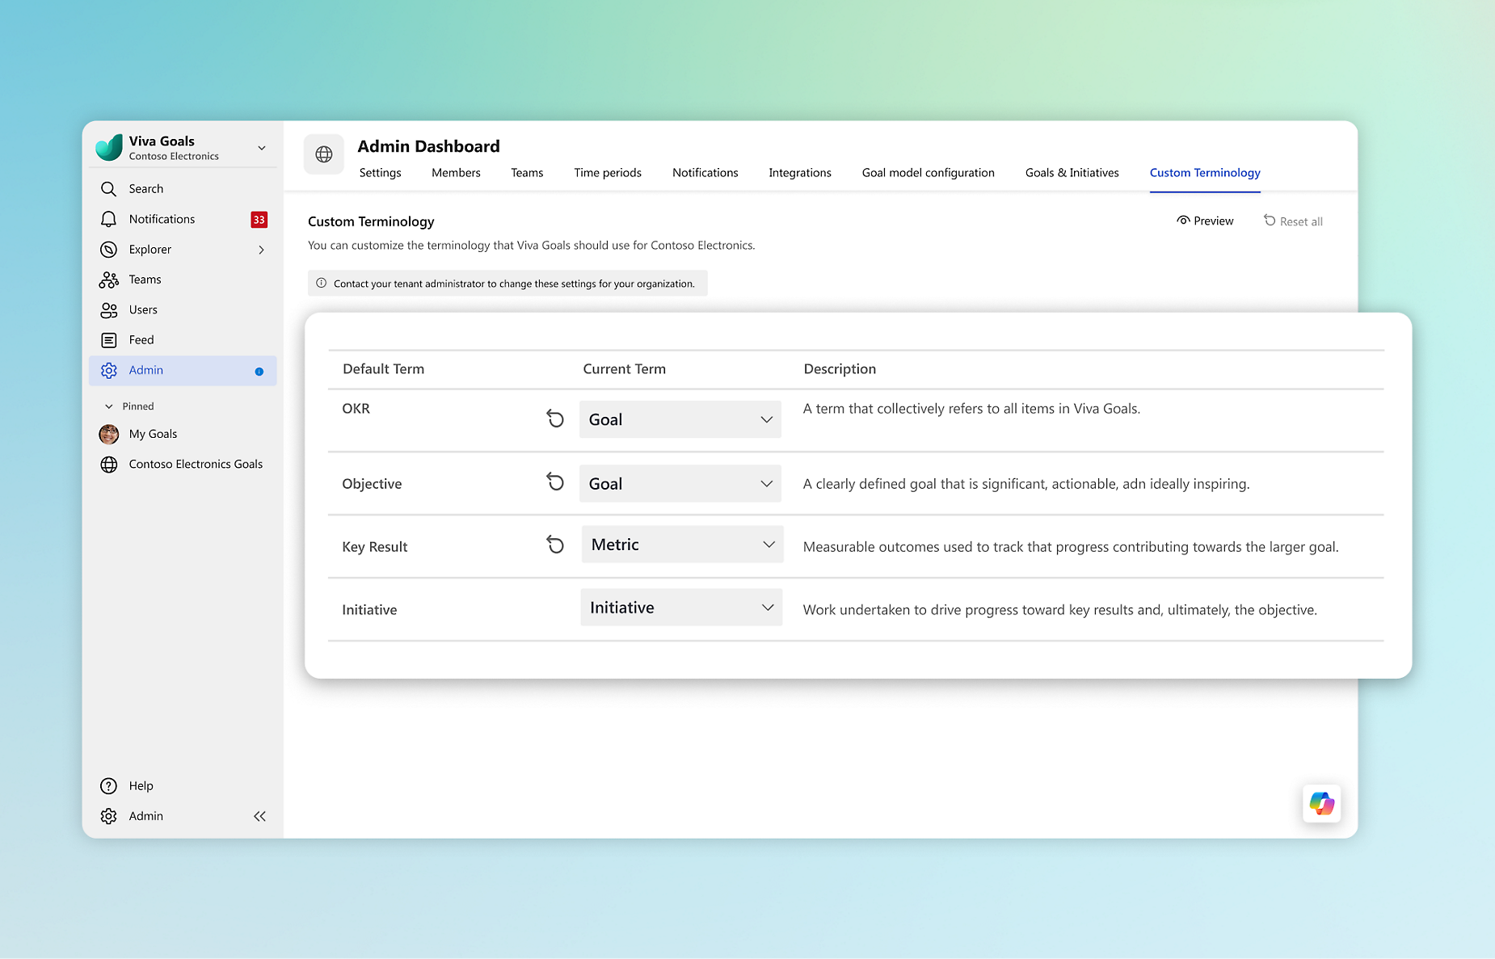The image size is (1495, 959).
Task: Open the Notifications admin tab
Action: 705,173
